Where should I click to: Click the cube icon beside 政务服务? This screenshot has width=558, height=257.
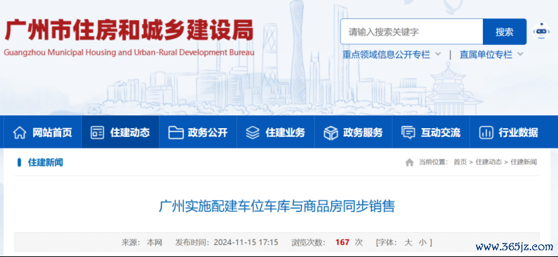click(330, 133)
